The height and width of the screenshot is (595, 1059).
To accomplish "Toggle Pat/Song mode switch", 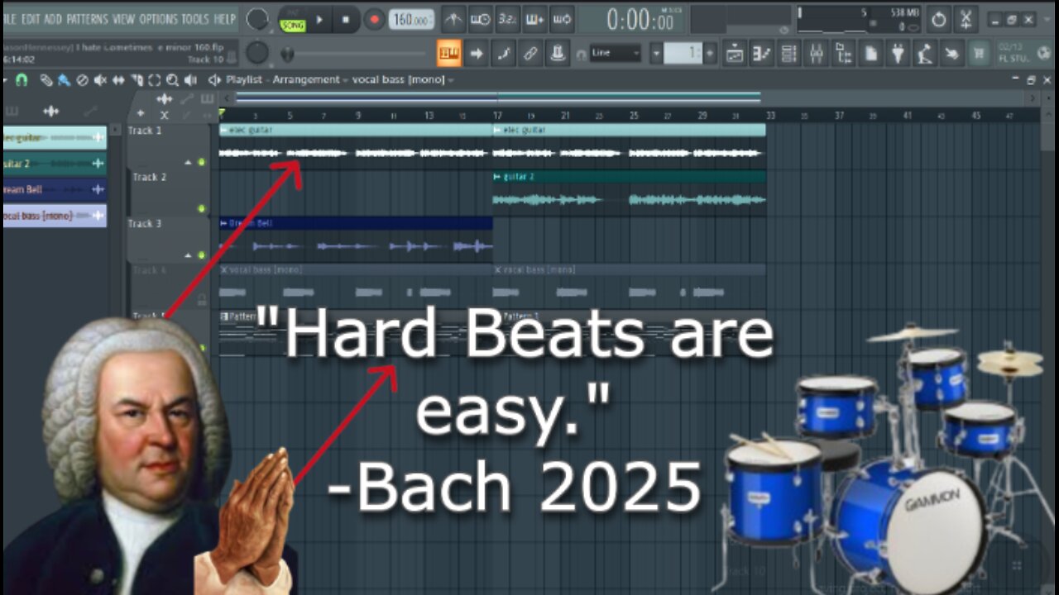I will point(291,20).
